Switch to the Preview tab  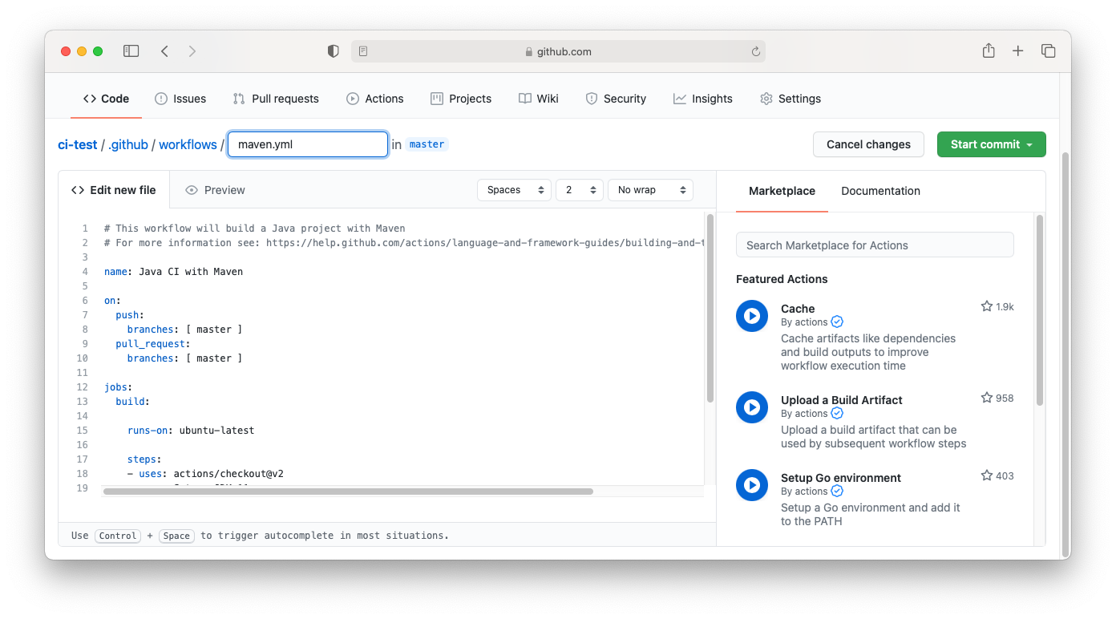215,190
